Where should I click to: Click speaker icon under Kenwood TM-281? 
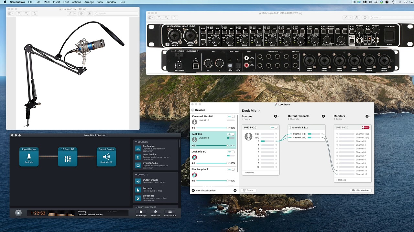pyautogui.click(x=193, y=128)
